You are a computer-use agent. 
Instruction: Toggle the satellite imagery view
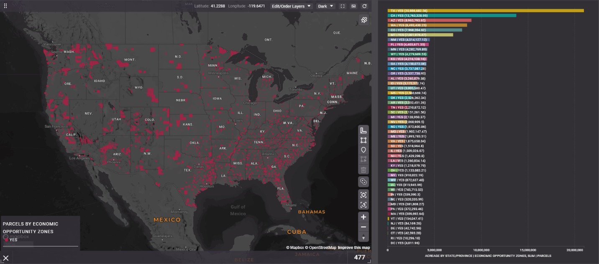pos(364,20)
